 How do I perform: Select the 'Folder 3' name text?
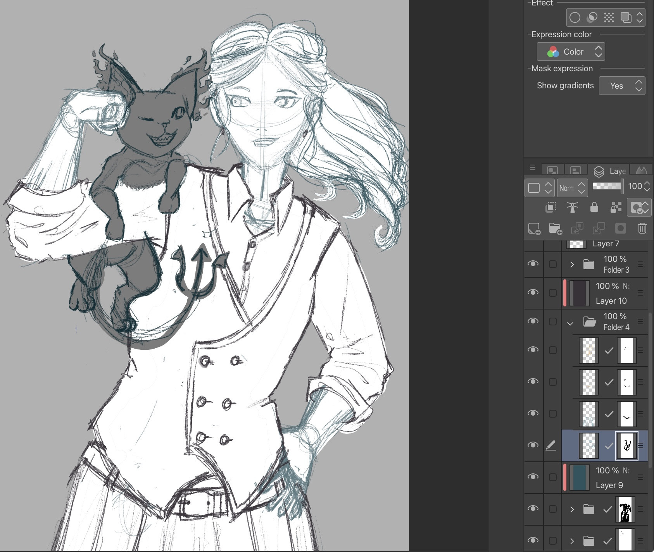point(616,270)
